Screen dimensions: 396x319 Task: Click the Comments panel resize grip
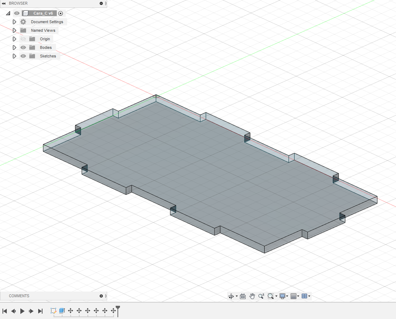tap(106, 296)
